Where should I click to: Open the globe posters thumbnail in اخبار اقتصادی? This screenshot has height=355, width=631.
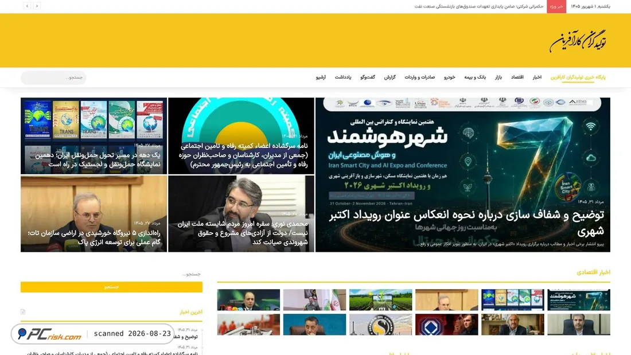tap(513, 300)
